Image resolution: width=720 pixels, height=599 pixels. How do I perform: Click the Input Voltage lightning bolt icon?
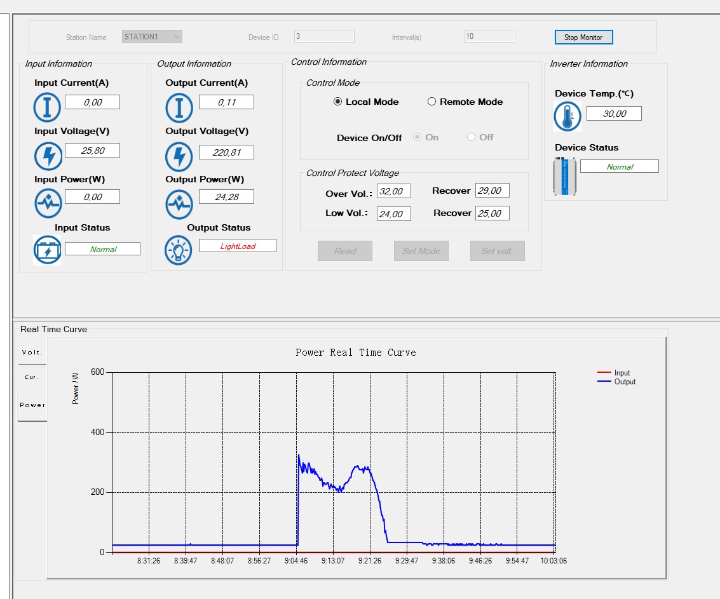(47, 156)
